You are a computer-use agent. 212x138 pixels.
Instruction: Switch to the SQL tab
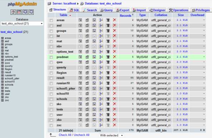coord(74,10)
